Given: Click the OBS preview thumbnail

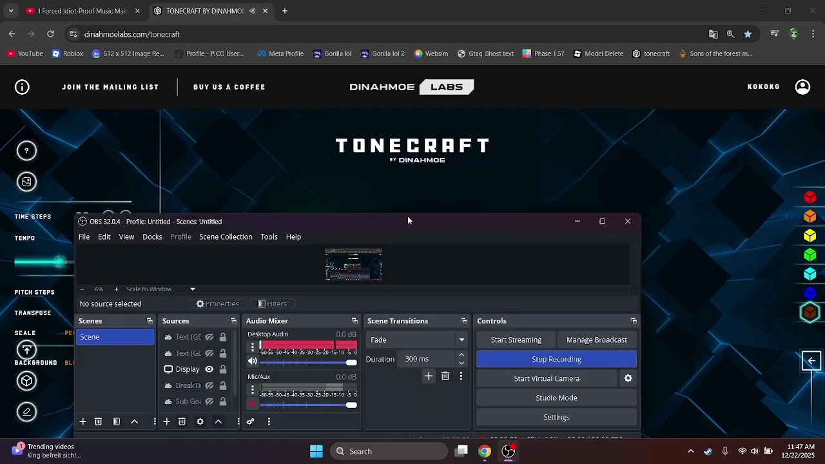Looking at the screenshot, I should (x=353, y=264).
